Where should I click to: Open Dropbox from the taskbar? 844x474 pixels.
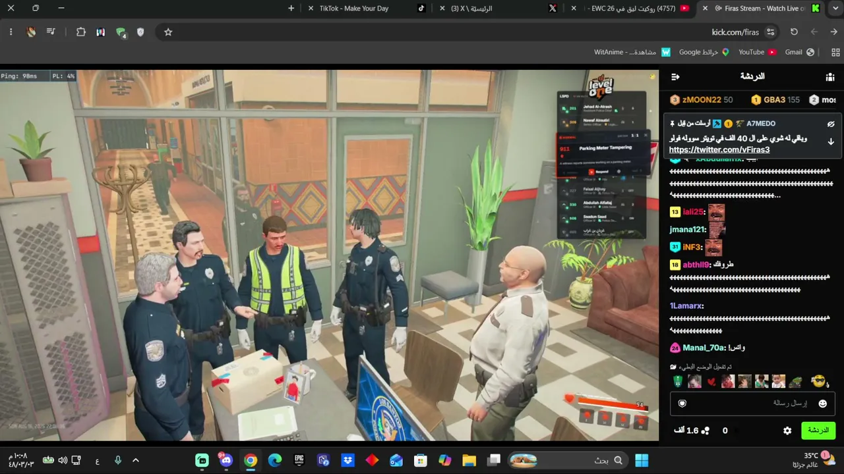(347, 460)
